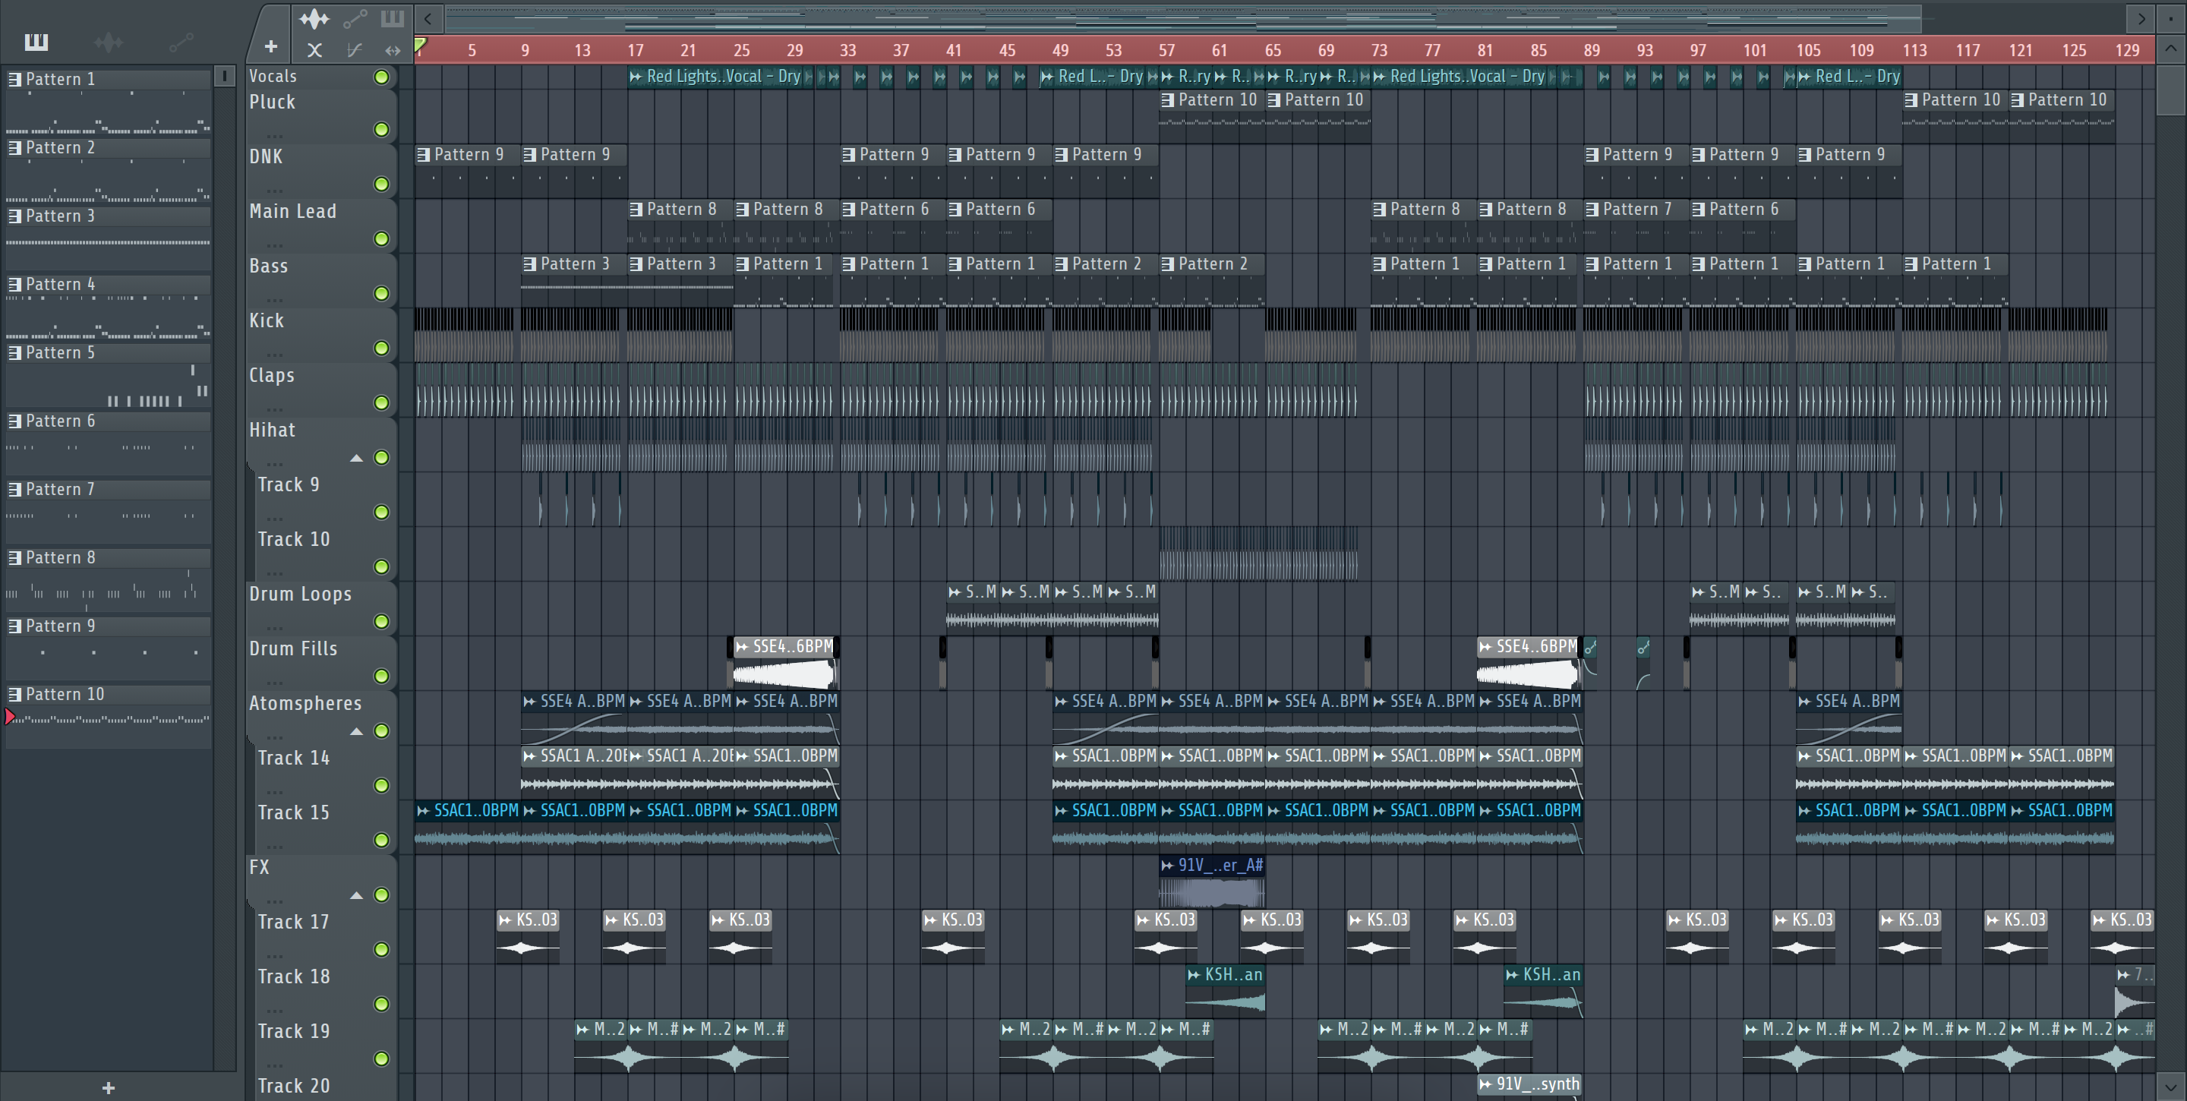This screenshot has height=1101, width=2187.
Task: Add a new pattern with the picker plus button
Action: point(108,1087)
